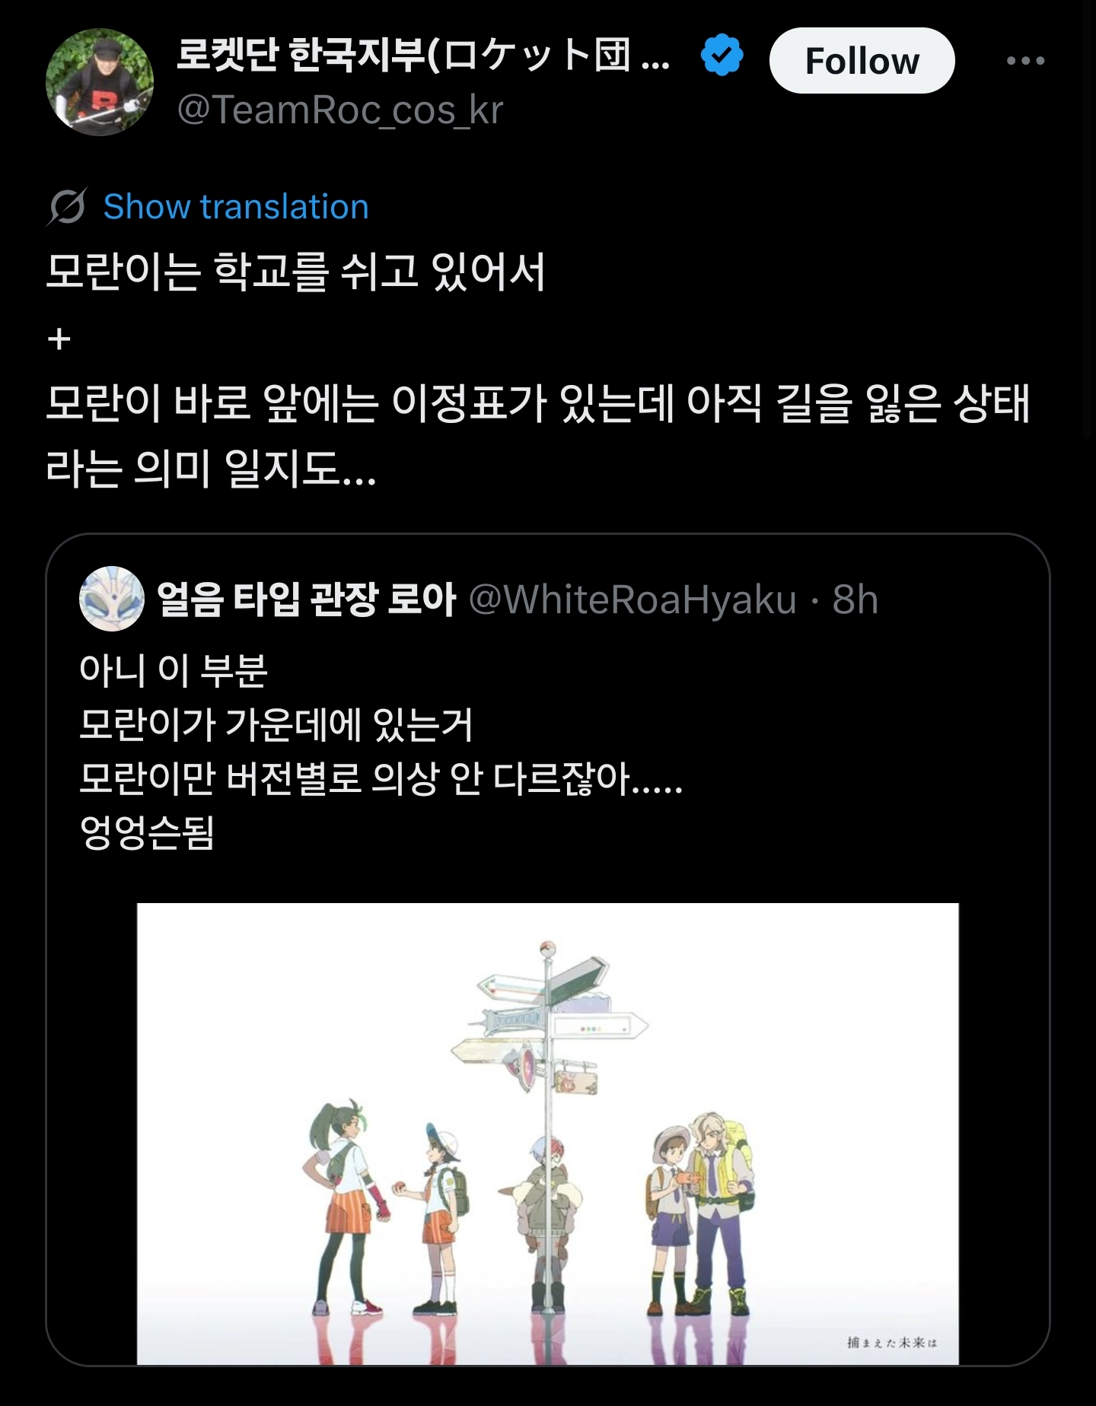Click the quoted tweet text 아니 이 부분
This screenshot has height=1406, width=1096.
(x=174, y=670)
